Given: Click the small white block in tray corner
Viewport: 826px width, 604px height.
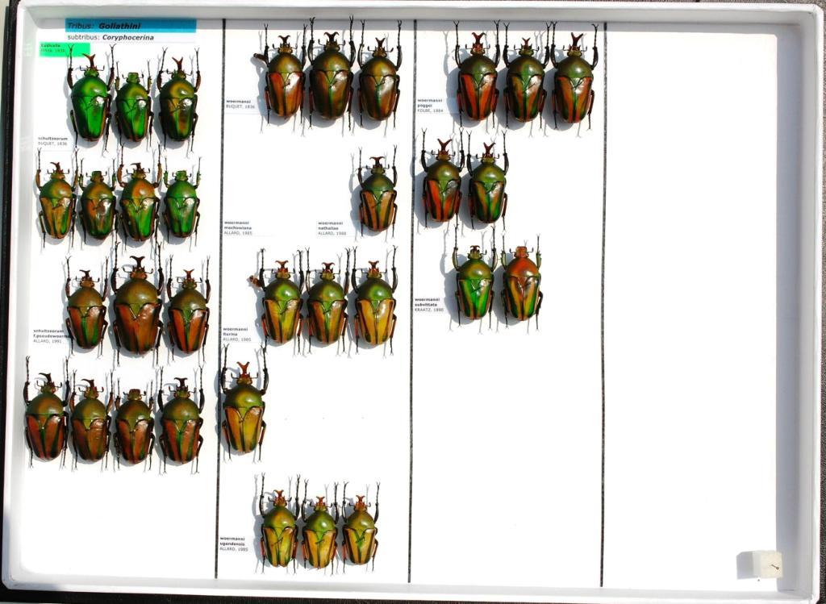Looking at the screenshot, I should pyautogui.click(x=761, y=564).
